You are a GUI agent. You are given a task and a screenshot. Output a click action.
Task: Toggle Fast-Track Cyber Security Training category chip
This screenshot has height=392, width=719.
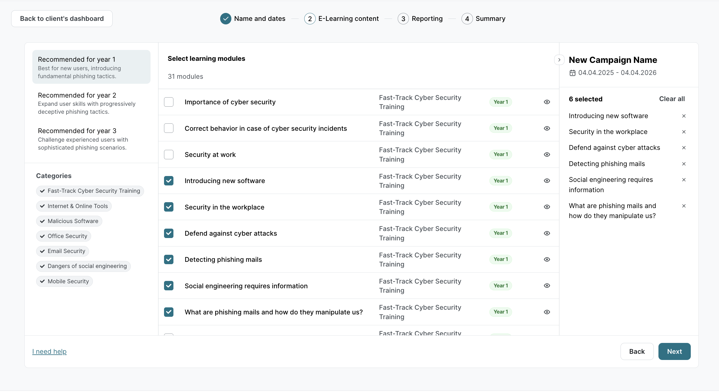tap(90, 191)
